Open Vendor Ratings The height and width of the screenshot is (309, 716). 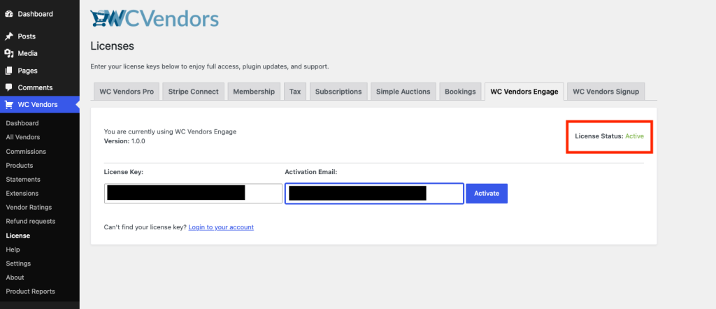coord(29,207)
